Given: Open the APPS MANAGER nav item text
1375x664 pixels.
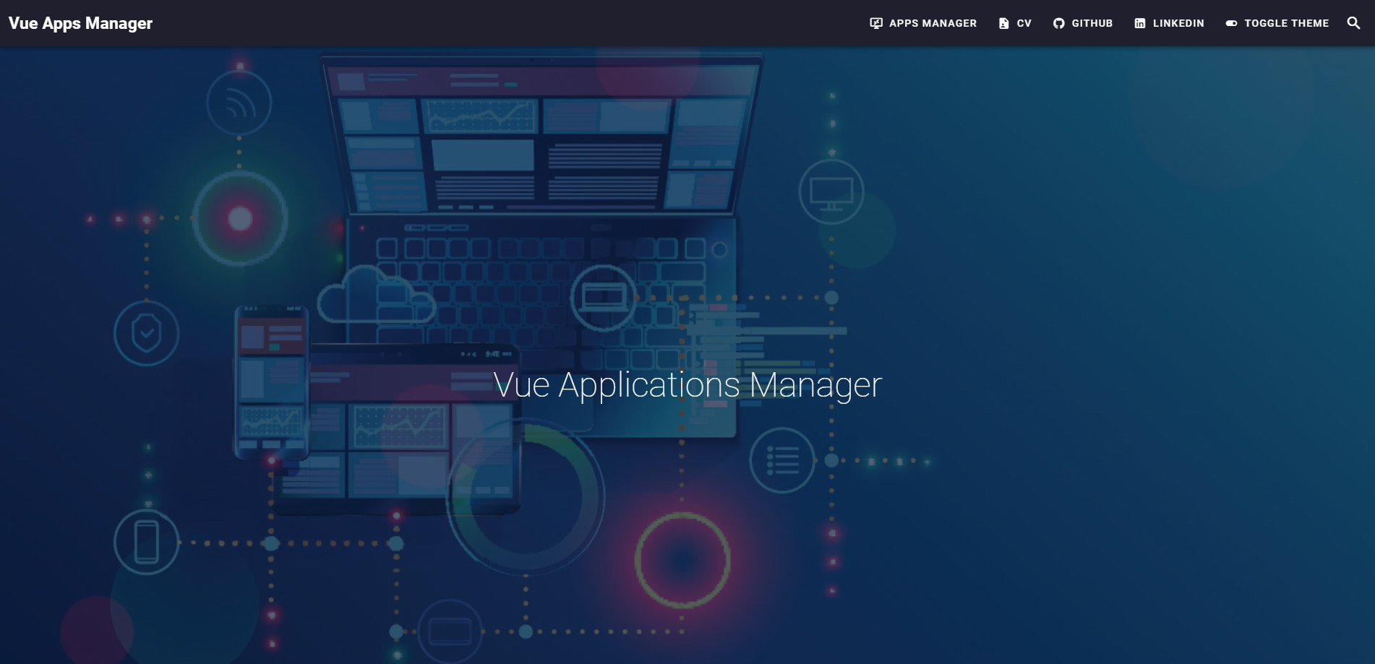Looking at the screenshot, I should [x=933, y=23].
